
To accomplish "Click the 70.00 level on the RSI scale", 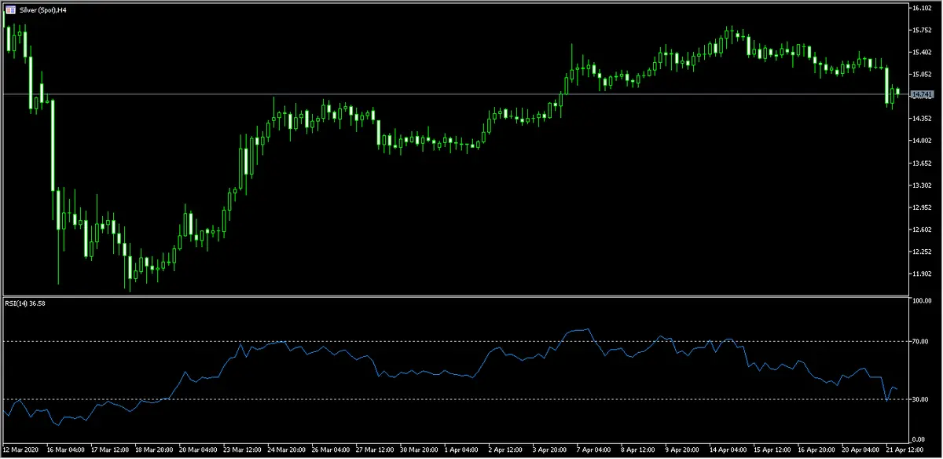I will 919,341.
